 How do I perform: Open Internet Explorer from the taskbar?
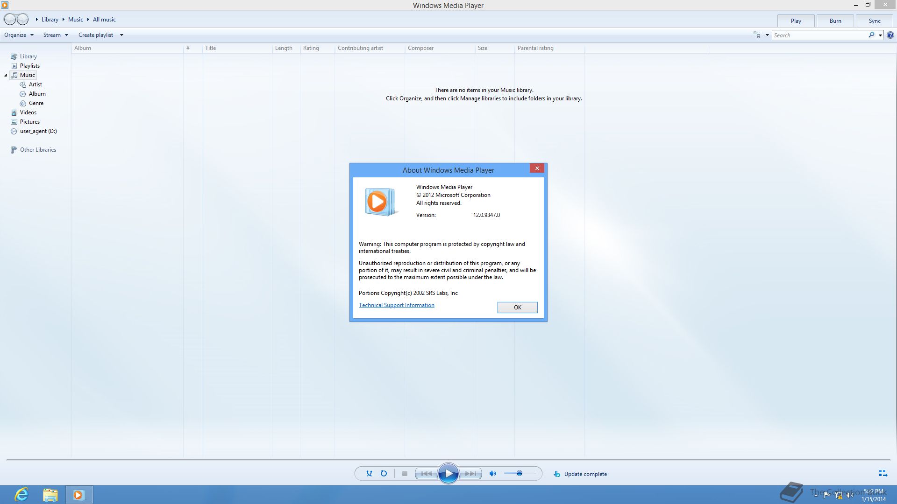pyautogui.click(x=21, y=495)
